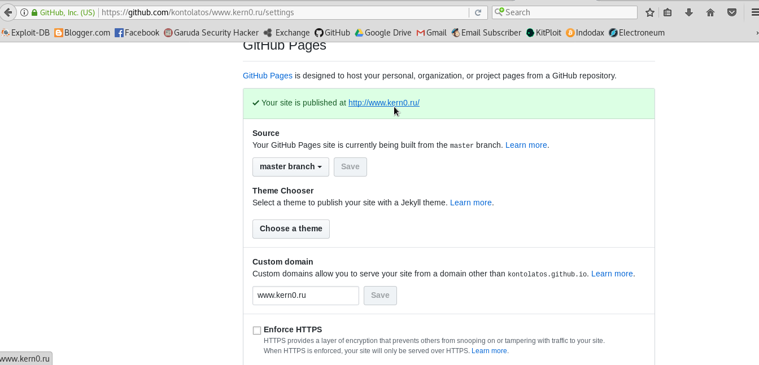Open Gmail bookmark
This screenshot has width=759, height=365.
tap(431, 33)
